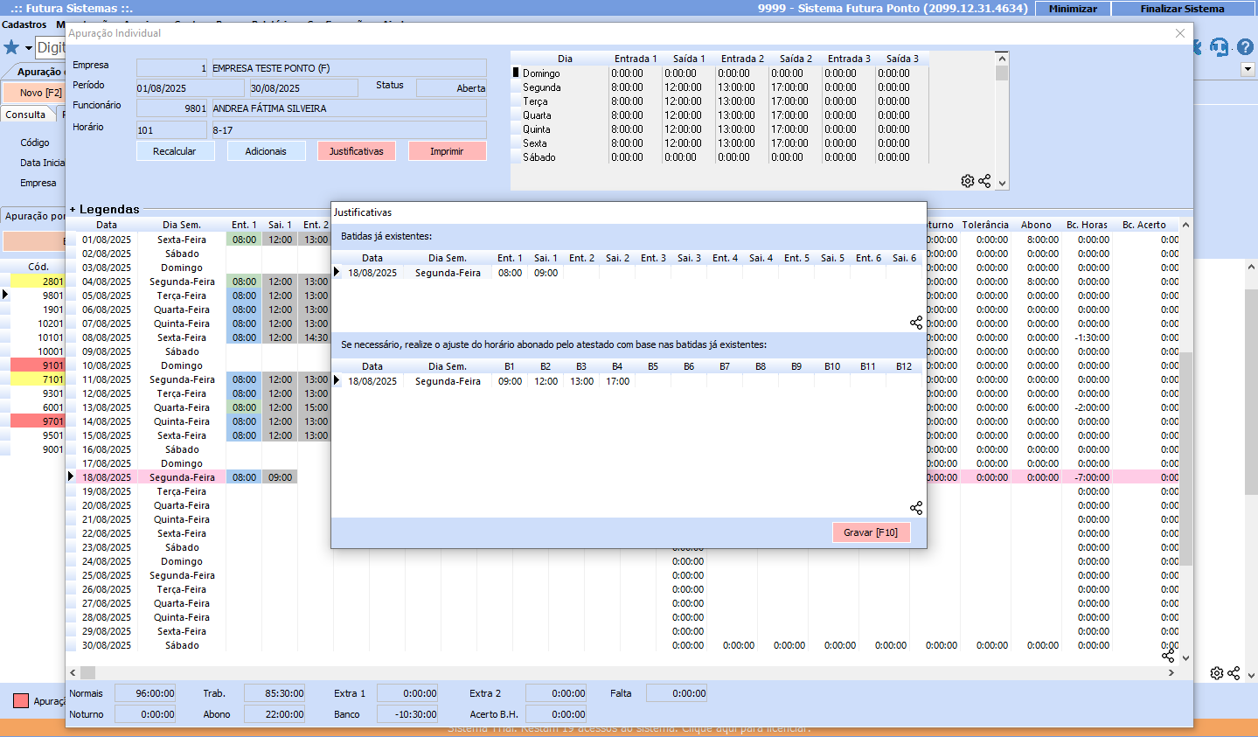Click the favorites star icon
The height and width of the screenshot is (737, 1258).
coord(11,47)
